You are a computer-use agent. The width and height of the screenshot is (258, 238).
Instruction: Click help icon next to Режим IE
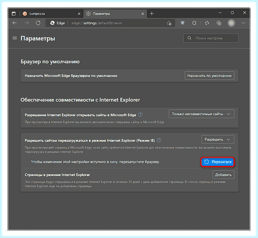pos(159,140)
